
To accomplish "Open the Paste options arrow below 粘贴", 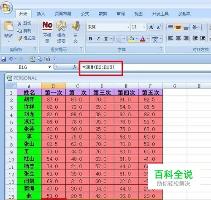I will (x=8, y=41).
